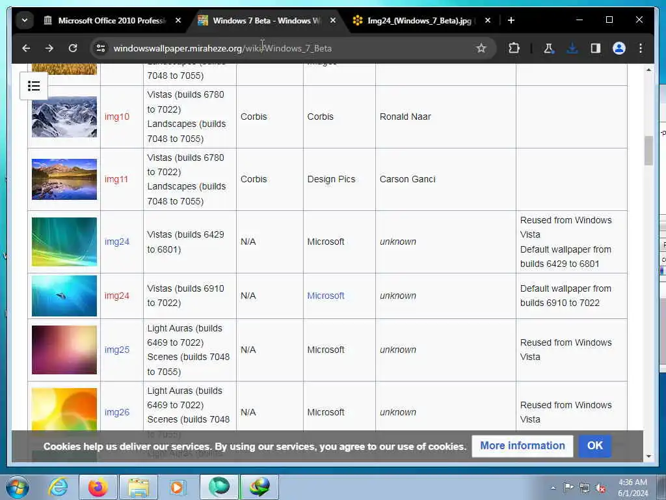Screen dimensions: 666x500
Task: Open green globe app on taskbar
Action: click(x=219, y=487)
